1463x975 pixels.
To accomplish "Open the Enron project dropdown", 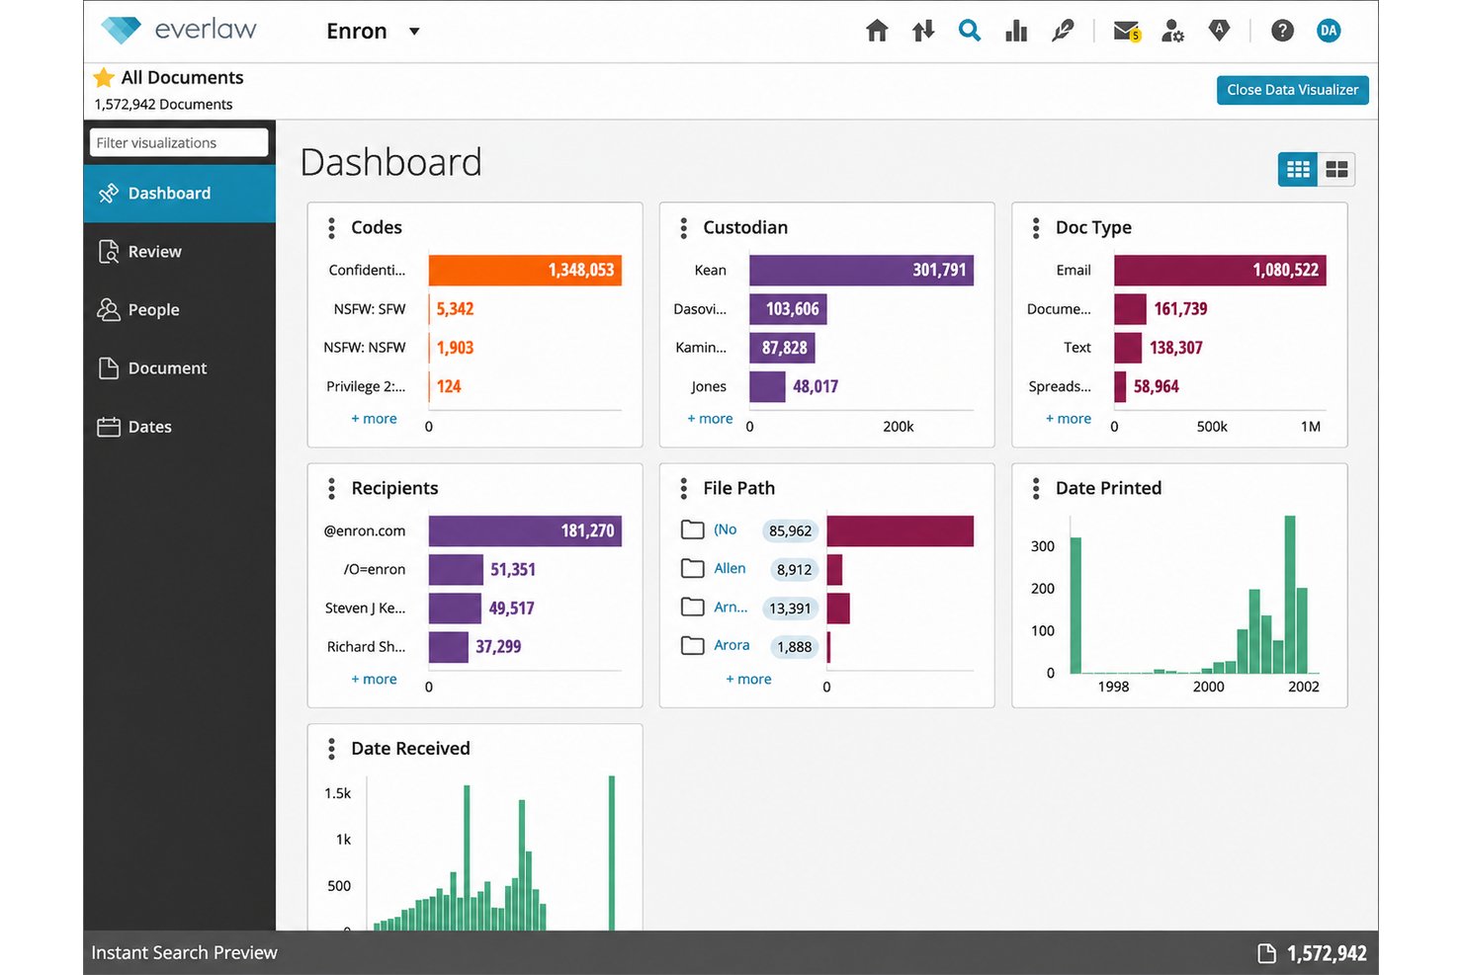I will pyautogui.click(x=374, y=31).
